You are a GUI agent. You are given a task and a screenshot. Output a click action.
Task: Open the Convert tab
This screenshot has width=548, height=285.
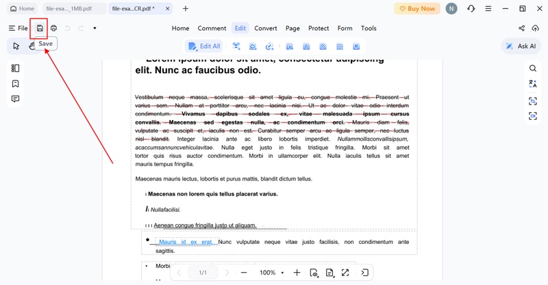[266, 28]
